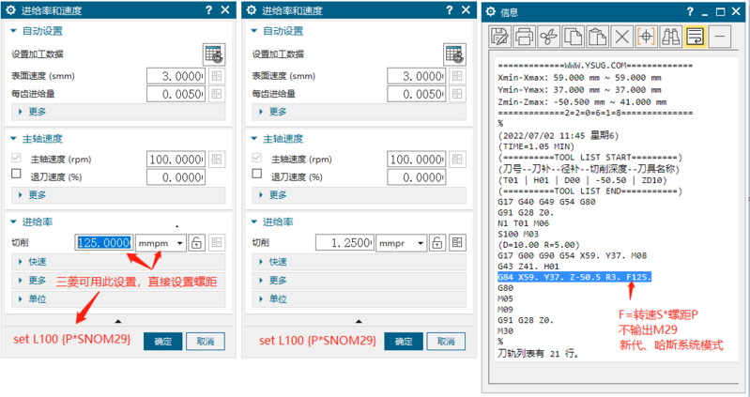Image resolution: width=750 pixels, height=397 pixels.
Task: Expand 快速 group in middle dialog
Action: tap(359, 262)
